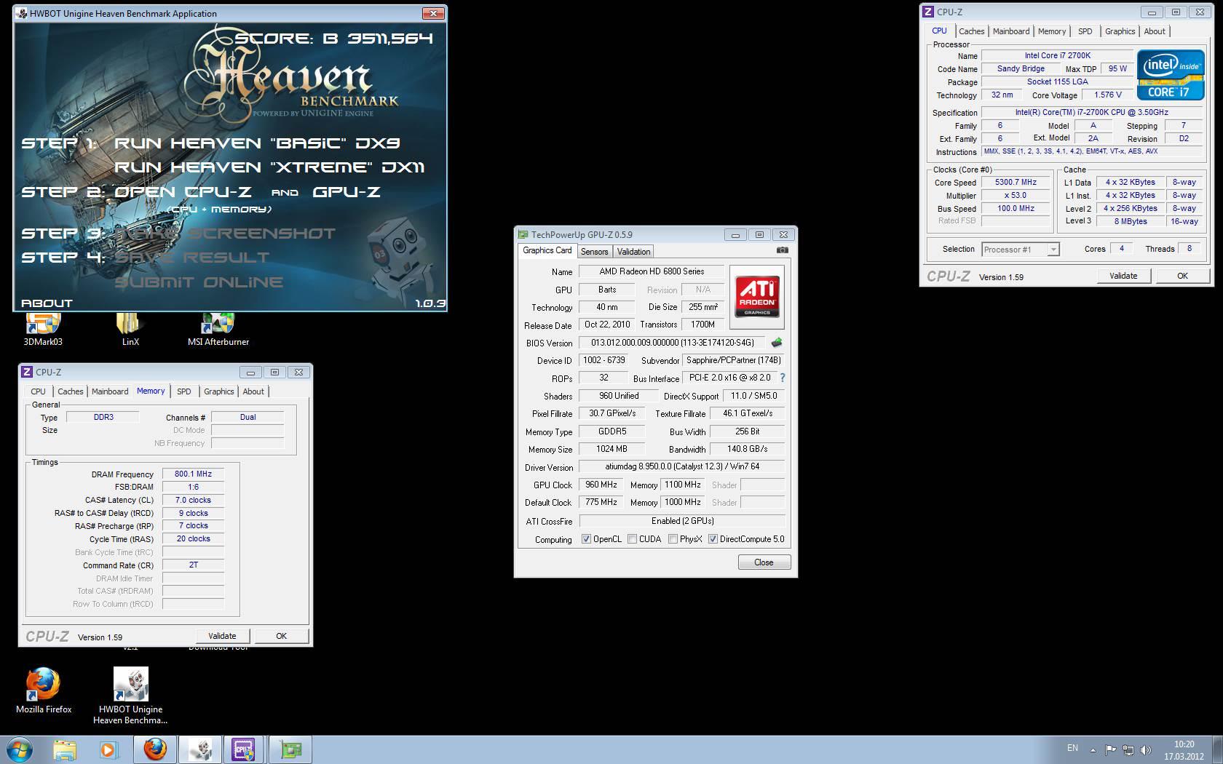
Task: Click the Intel Core i7 logo in CPU-Z
Action: (1171, 75)
